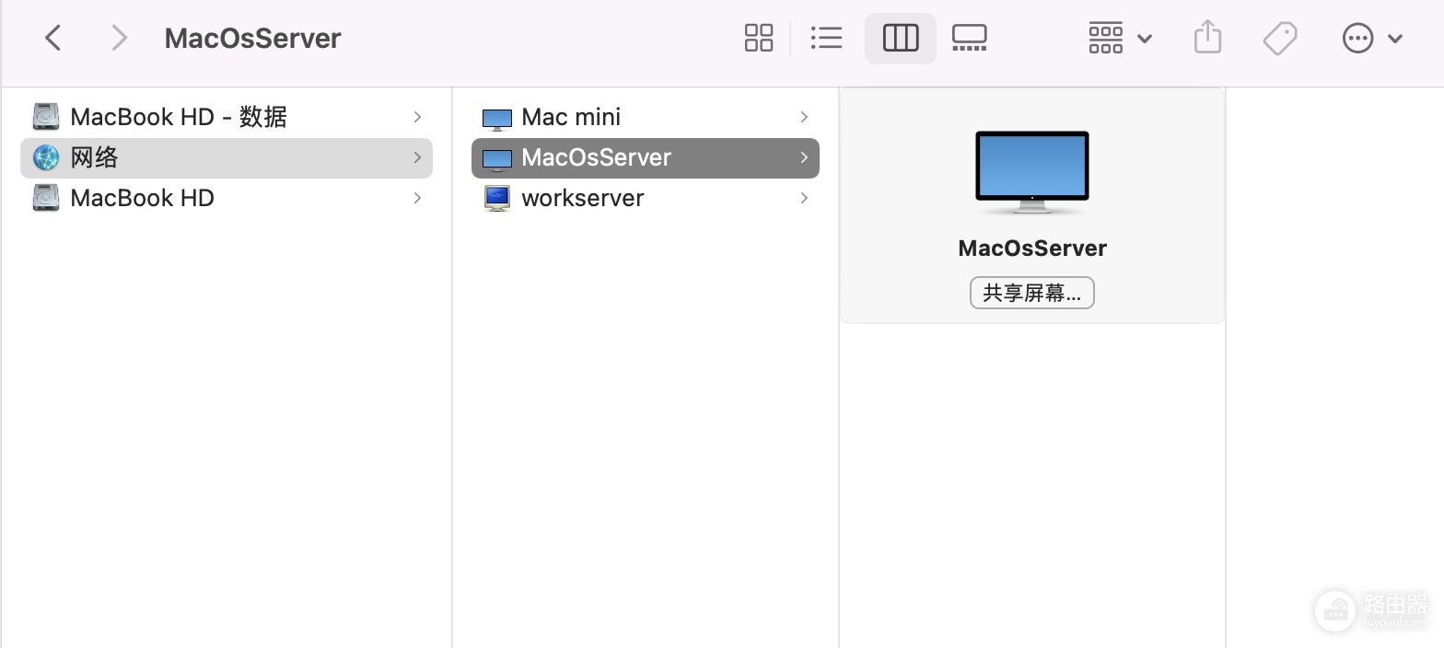Screen dimensions: 1444x648
Task: Open the More actions ellipsis menu
Action: click(x=1371, y=38)
